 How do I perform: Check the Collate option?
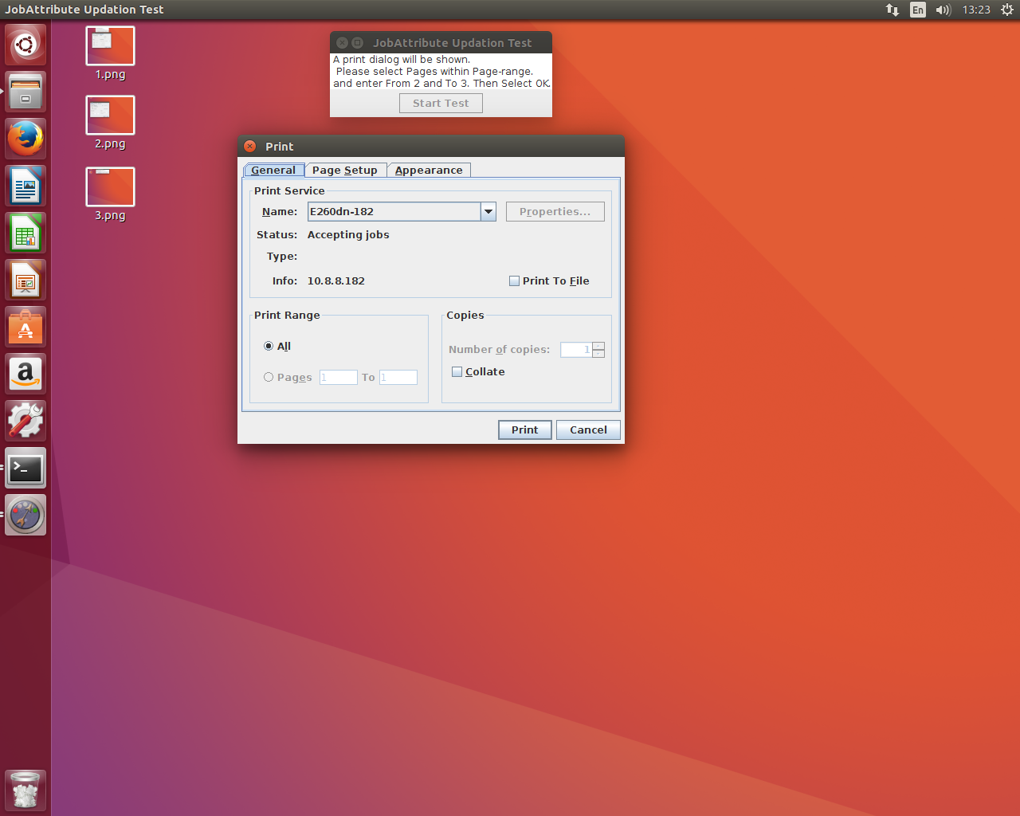[457, 372]
